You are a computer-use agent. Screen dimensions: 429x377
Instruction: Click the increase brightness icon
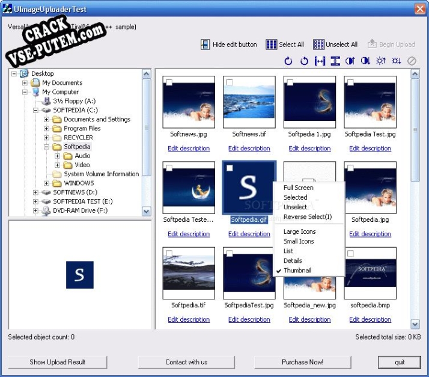[381, 61]
